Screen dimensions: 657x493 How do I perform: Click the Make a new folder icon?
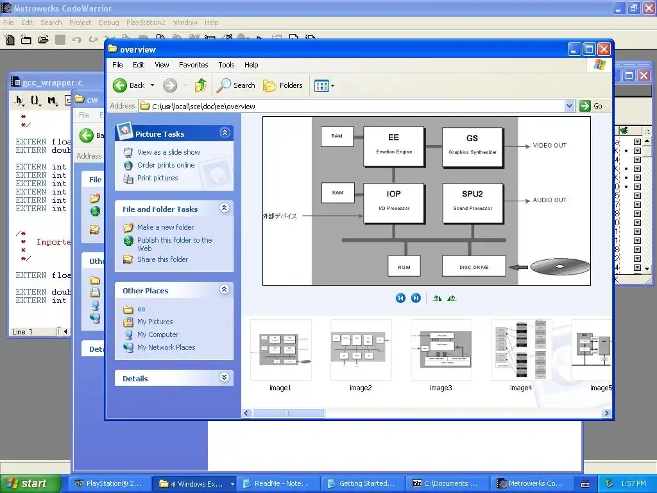pyautogui.click(x=128, y=227)
